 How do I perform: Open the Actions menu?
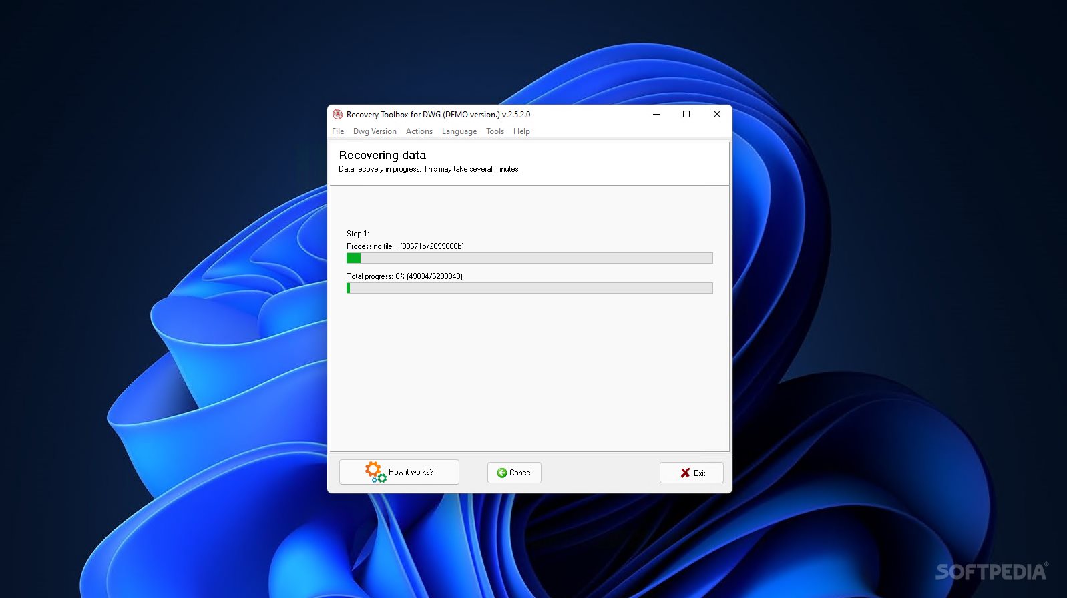pyautogui.click(x=419, y=131)
